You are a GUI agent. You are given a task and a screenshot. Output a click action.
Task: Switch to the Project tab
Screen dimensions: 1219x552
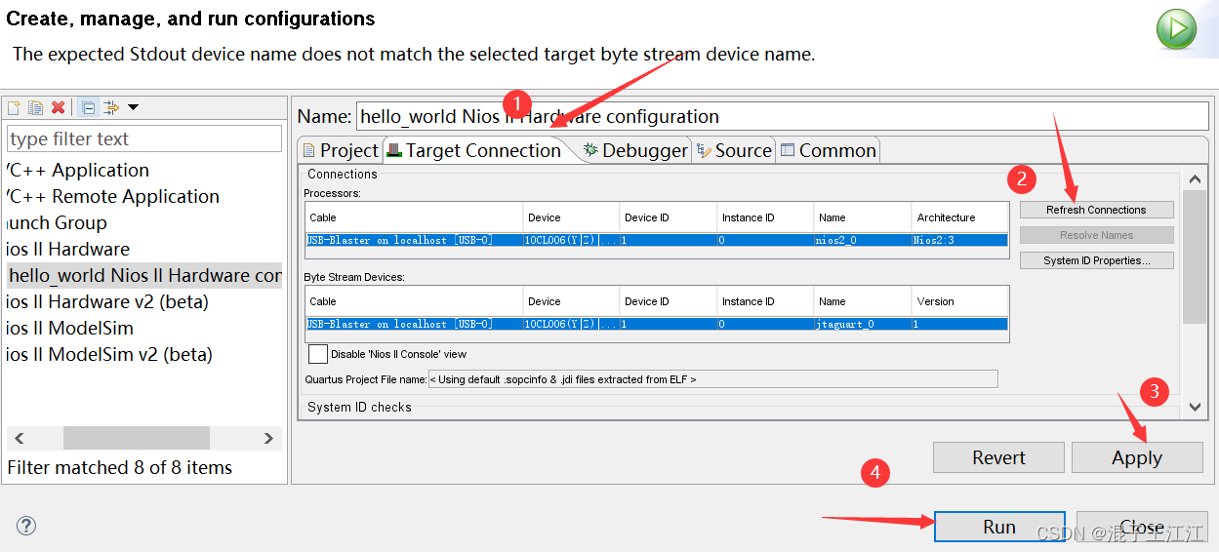click(x=340, y=150)
